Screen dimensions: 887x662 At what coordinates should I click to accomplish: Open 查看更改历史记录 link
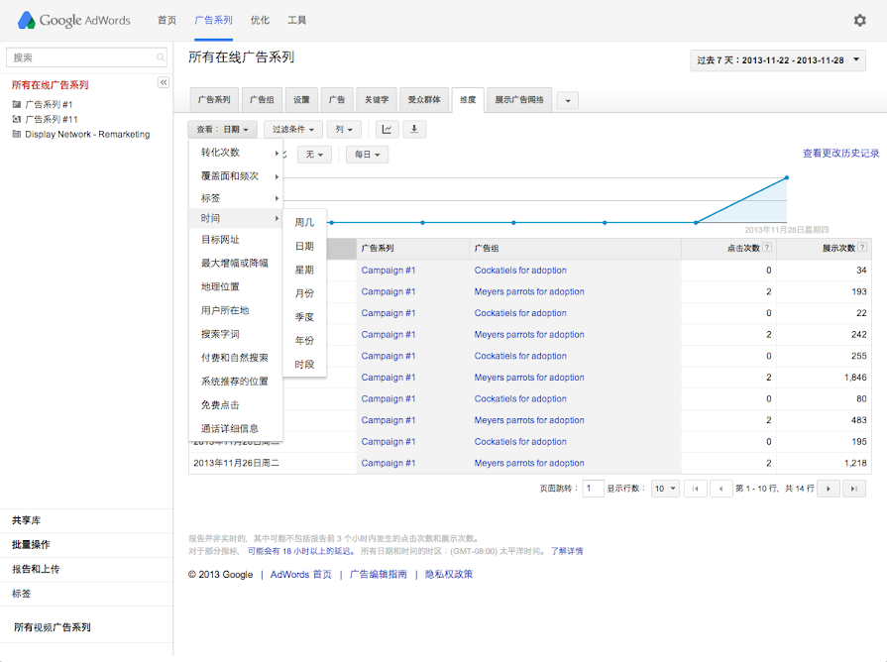(x=840, y=154)
